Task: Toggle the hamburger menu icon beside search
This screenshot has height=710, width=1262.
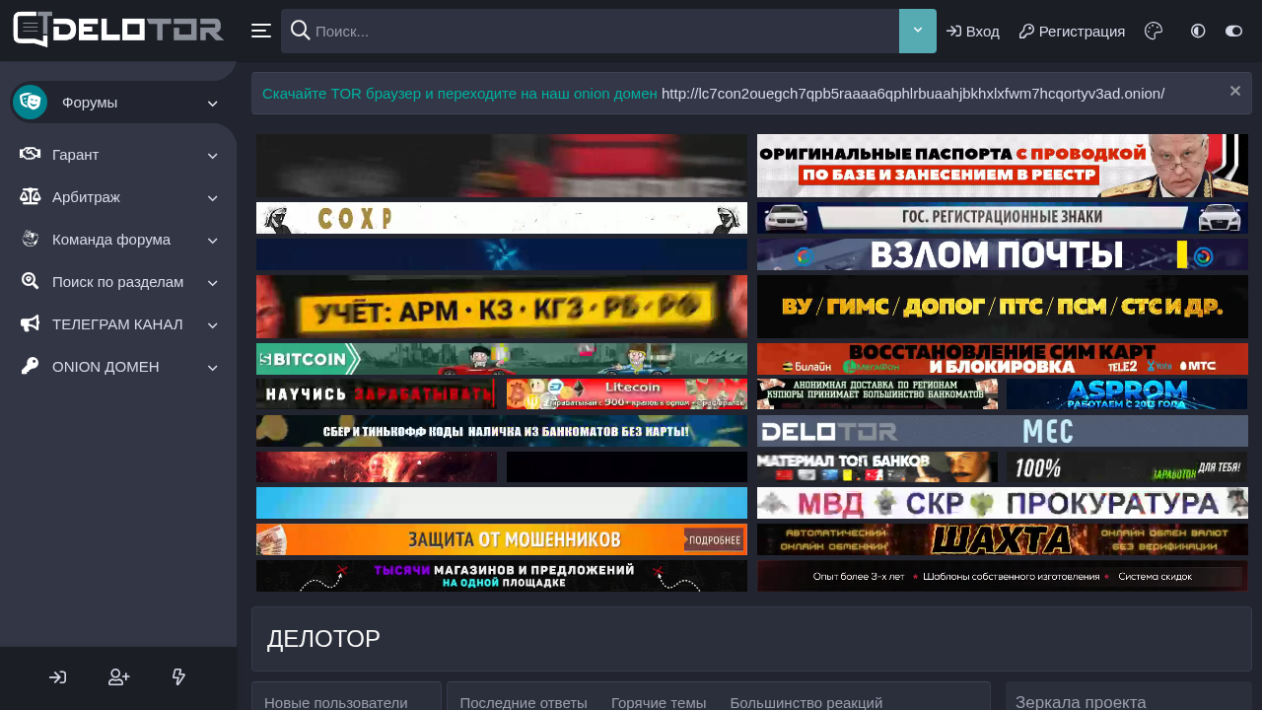Action: [261, 31]
